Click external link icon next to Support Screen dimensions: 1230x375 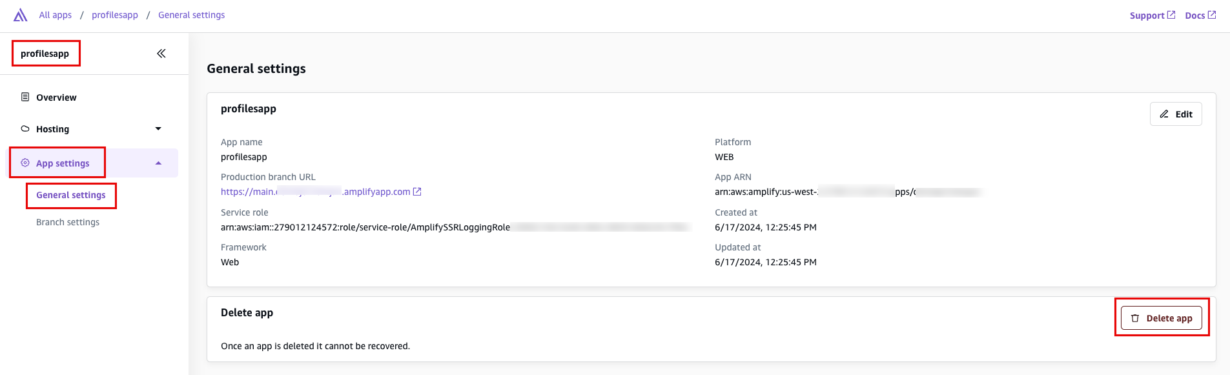pyautogui.click(x=1171, y=15)
